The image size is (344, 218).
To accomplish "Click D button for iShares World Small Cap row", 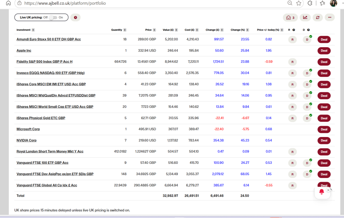I will point(307,107).
